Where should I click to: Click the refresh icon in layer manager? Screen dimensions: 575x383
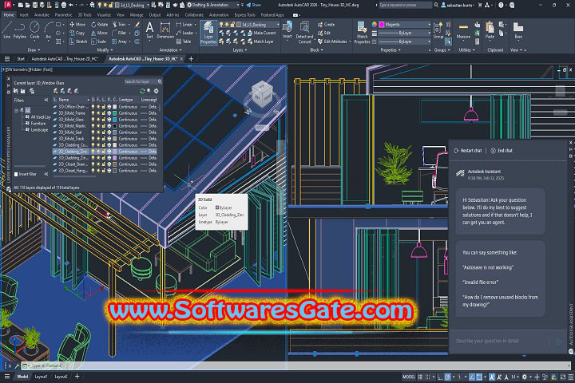[x=142, y=91]
